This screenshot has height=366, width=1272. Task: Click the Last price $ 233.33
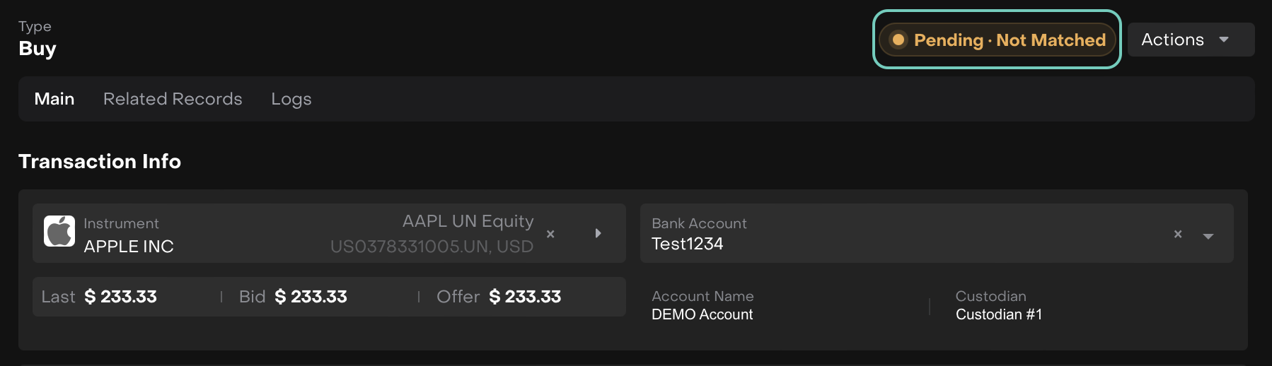click(121, 297)
